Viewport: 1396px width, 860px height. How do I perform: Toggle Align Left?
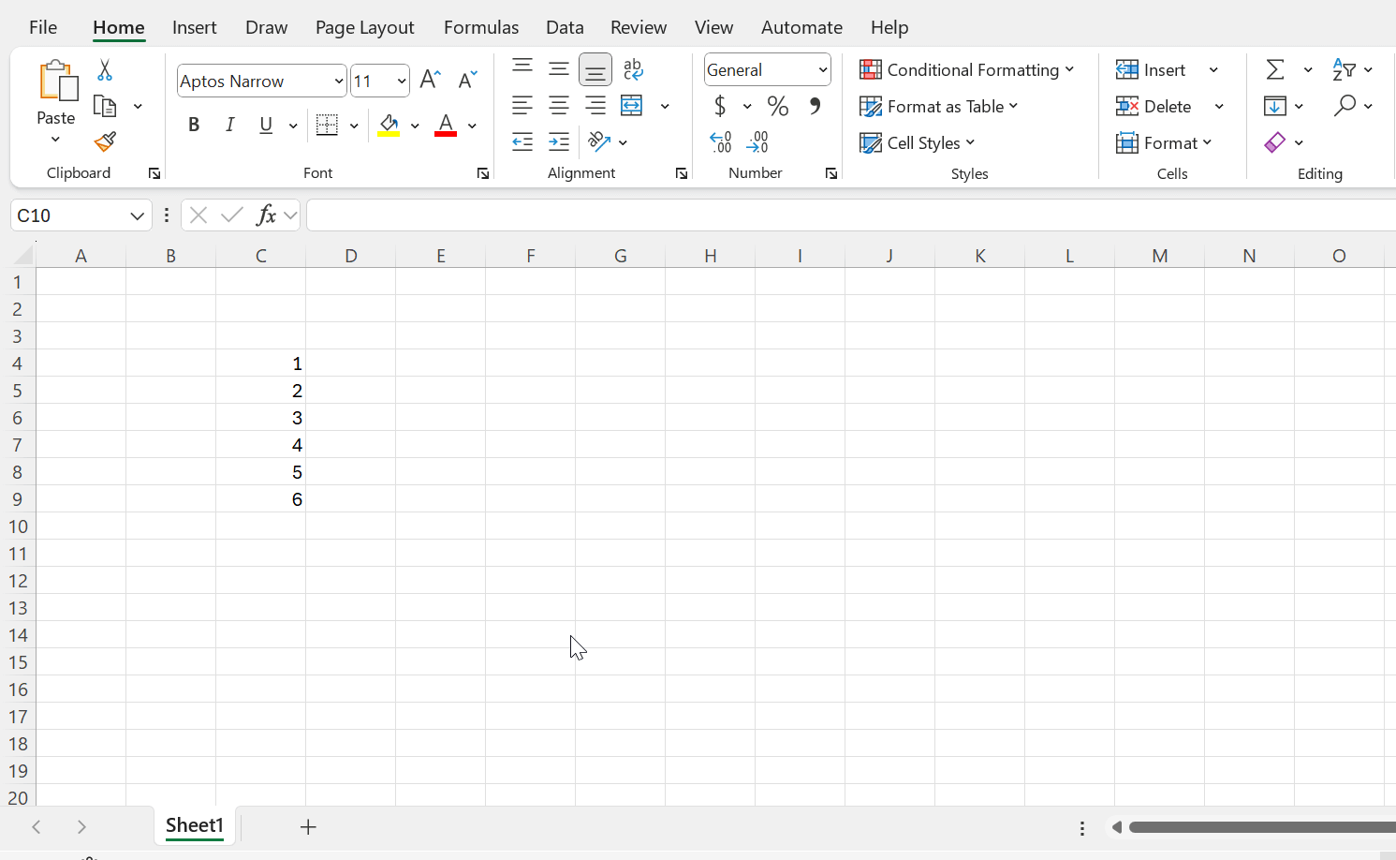coord(522,106)
